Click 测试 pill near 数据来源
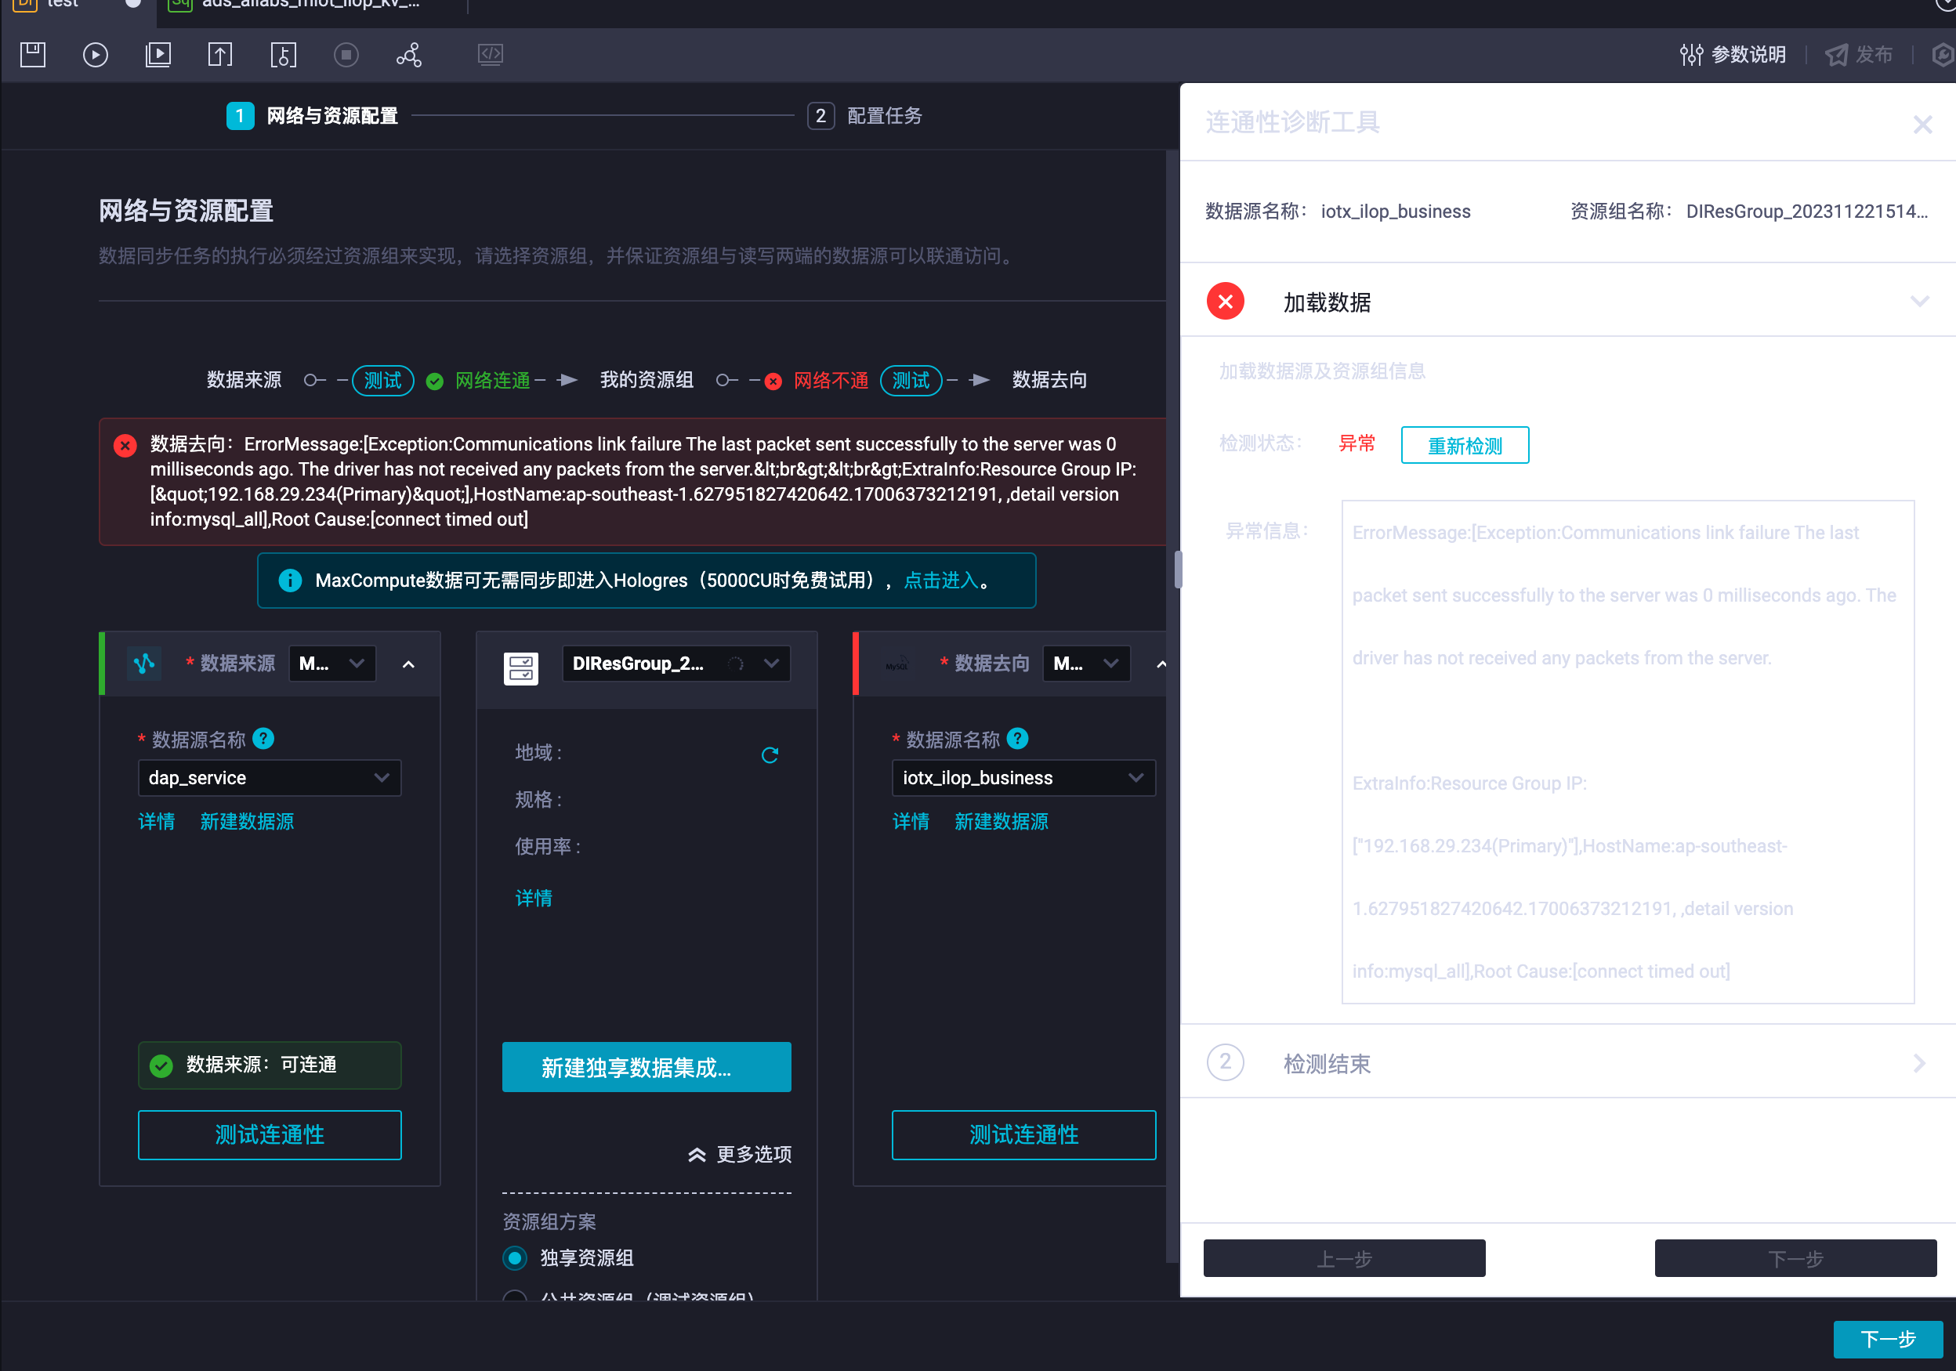 click(x=382, y=381)
